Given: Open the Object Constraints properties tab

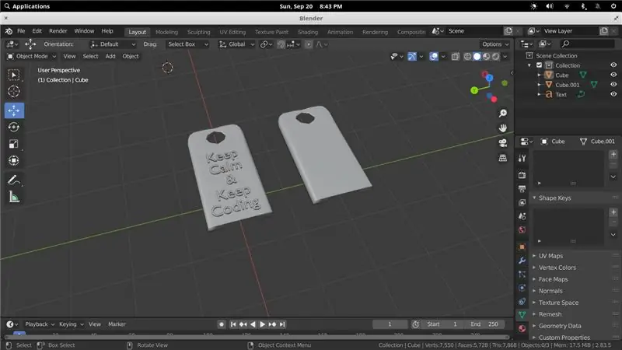Looking at the screenshot, I should click(x=522, y=302).
